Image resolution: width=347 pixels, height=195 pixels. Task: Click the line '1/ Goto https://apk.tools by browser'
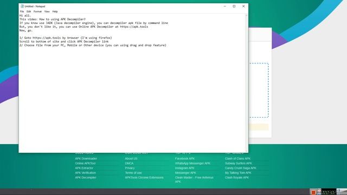pos(66,38)
